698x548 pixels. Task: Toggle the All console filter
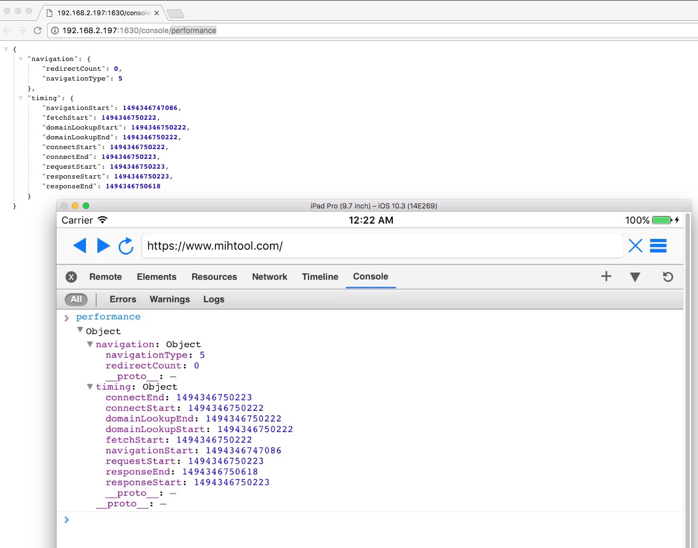tap(76, 299)
